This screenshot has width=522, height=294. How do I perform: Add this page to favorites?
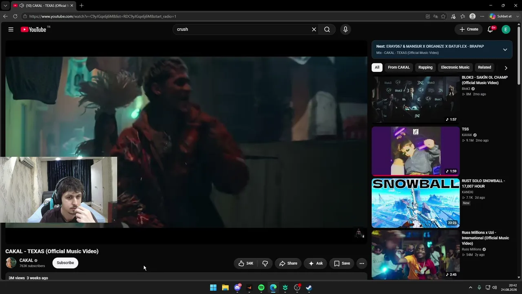443,16
